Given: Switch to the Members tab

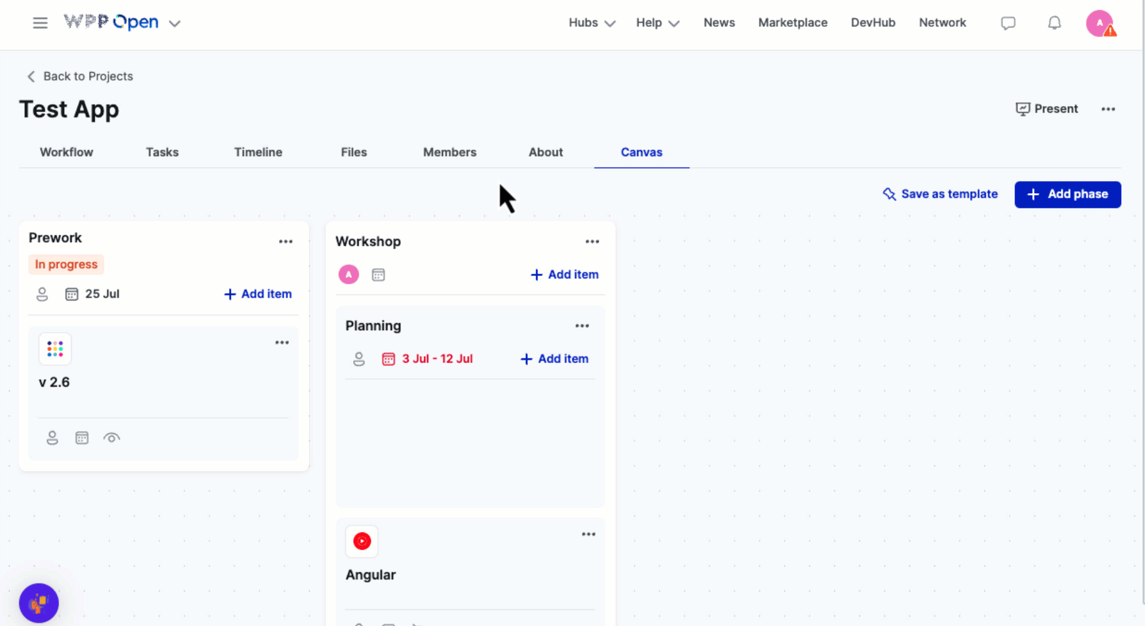Looking at the screenshot, I should [449, 152].
